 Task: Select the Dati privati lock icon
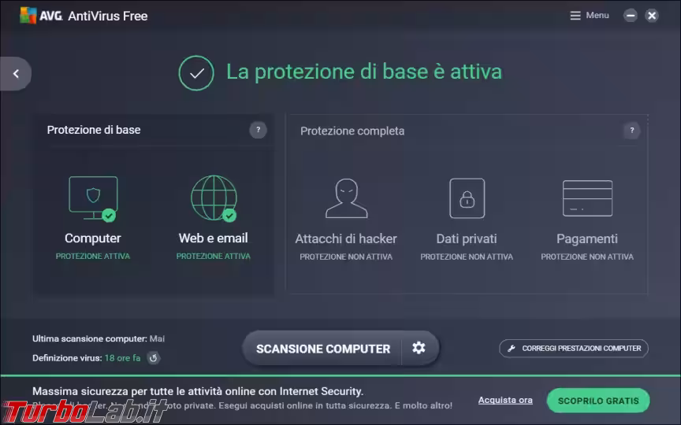point(467,198)
